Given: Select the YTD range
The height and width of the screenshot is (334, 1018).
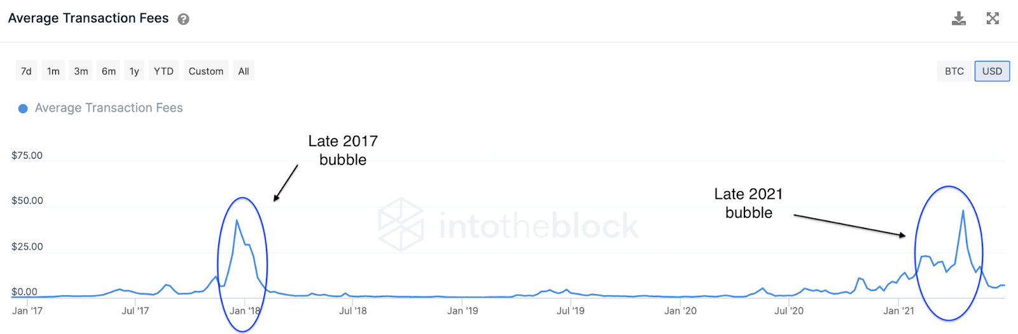Looking at the screenshot, I should 164,71.
